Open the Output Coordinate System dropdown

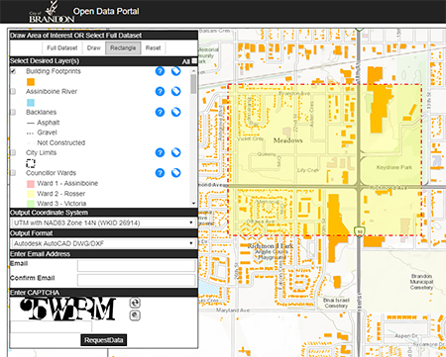tap(103, 223)
